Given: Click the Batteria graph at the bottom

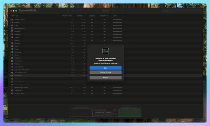Looking at the screenshot, I should tap(130, 113).
